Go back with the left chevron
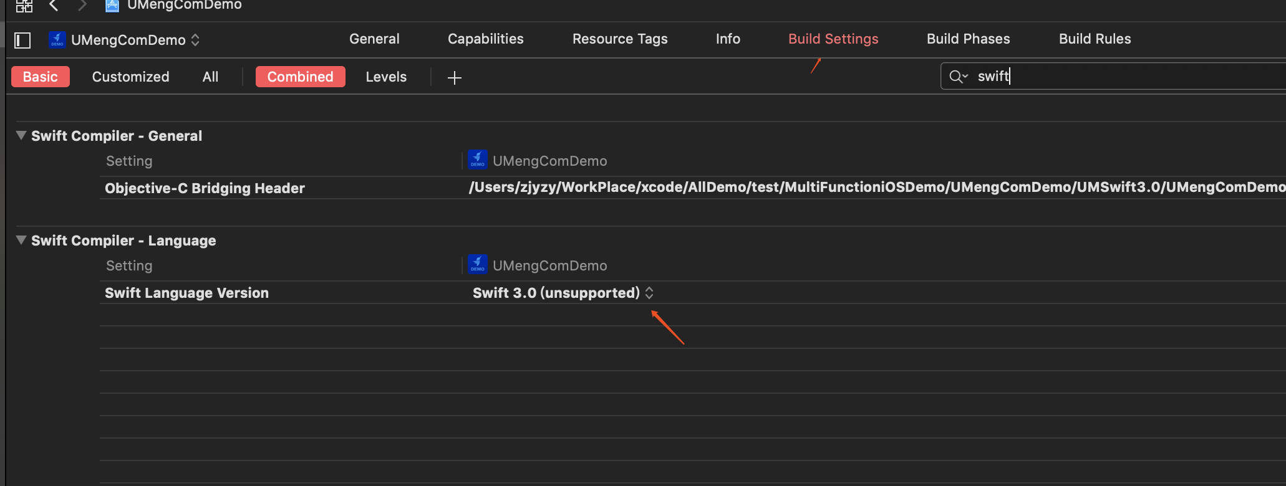Screen dimensions: 1286x486 (x=54, y=6)
